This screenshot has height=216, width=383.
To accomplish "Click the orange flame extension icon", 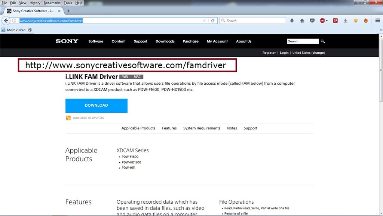I will (x=366, y=21).
